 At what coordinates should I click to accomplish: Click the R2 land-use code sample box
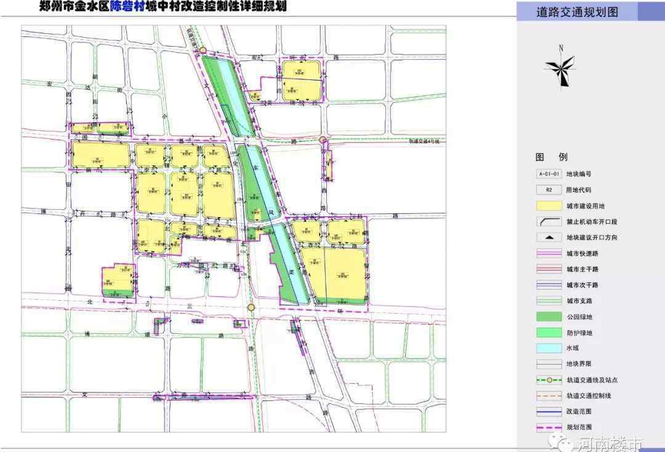pos(549,190)
